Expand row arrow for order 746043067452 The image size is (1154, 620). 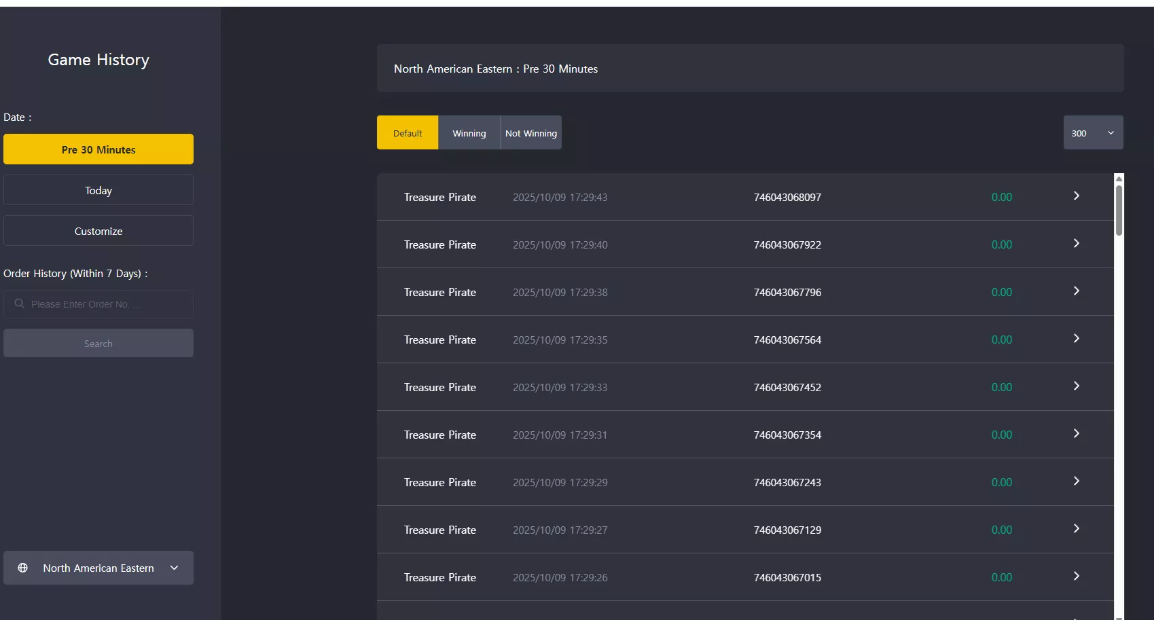click(1077, 386)
